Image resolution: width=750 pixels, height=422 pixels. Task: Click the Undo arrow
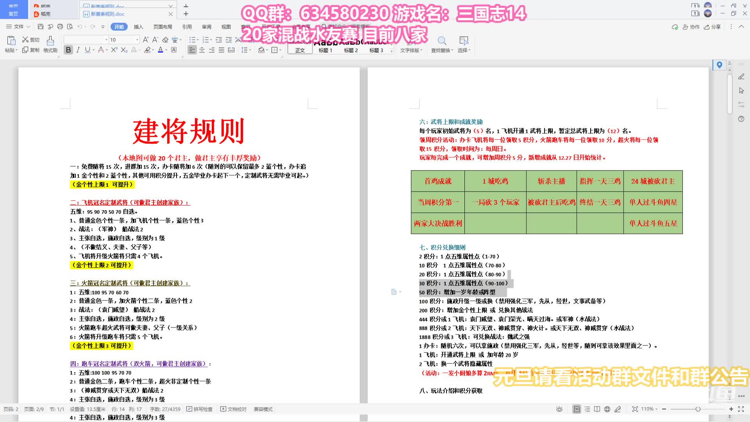tap(80, 27)
